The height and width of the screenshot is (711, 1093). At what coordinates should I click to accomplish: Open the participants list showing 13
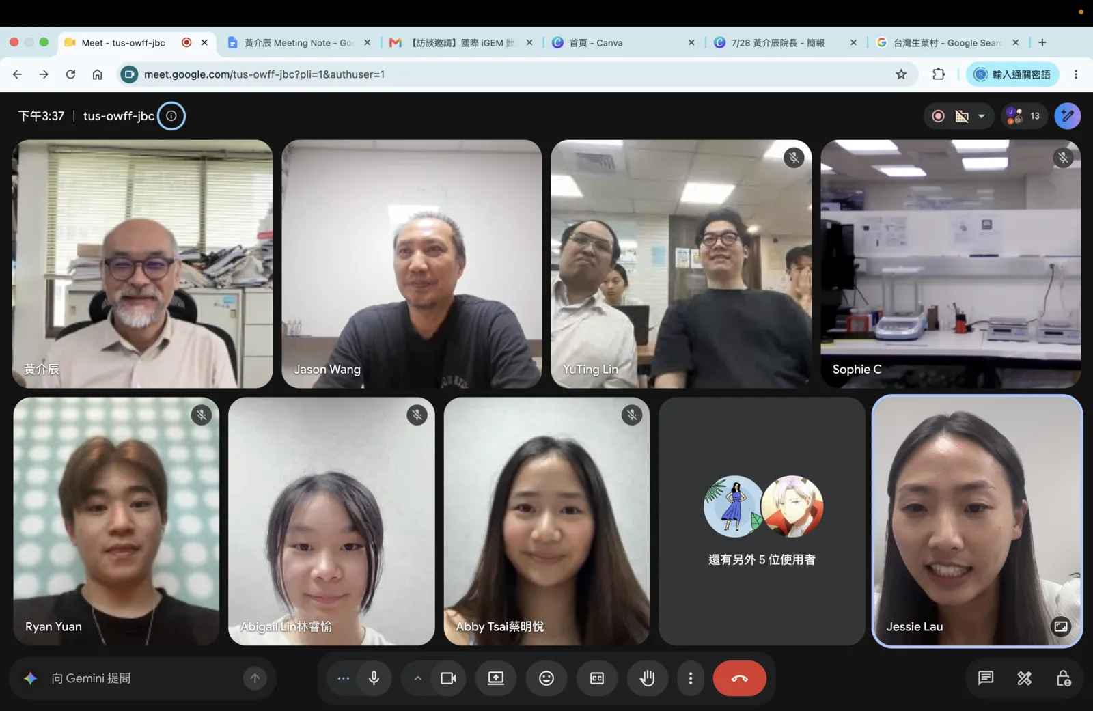click(x=1024, y=116)
